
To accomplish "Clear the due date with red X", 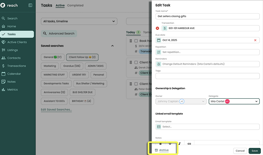I will (255, 40).
